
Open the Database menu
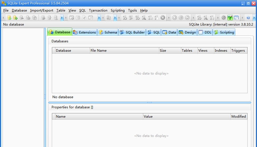(19, 11)
